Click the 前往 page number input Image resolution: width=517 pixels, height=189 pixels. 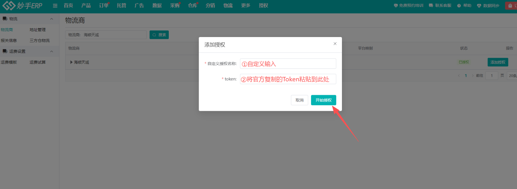coord(491,76)
